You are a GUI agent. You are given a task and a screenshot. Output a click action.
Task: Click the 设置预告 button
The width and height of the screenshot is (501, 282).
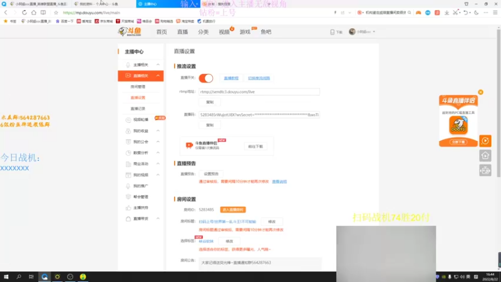[211, 174]
